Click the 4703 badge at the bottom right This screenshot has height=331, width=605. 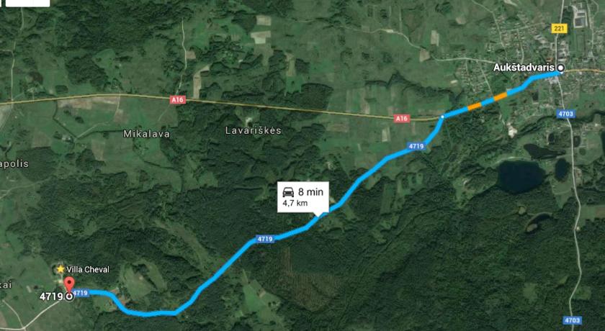click(572, 320)
